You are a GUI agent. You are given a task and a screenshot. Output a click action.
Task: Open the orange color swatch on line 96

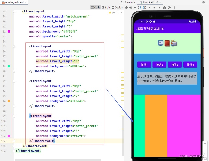point(9,101)
